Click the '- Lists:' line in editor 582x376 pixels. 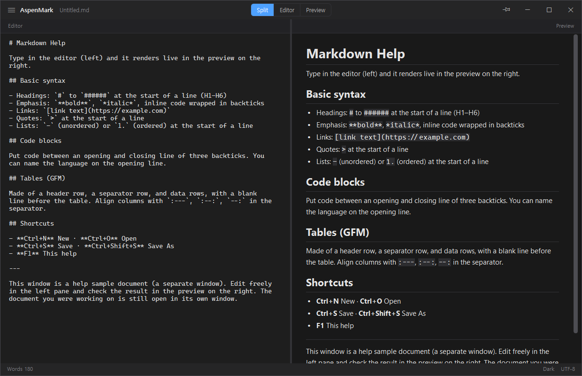click(131, 125)
